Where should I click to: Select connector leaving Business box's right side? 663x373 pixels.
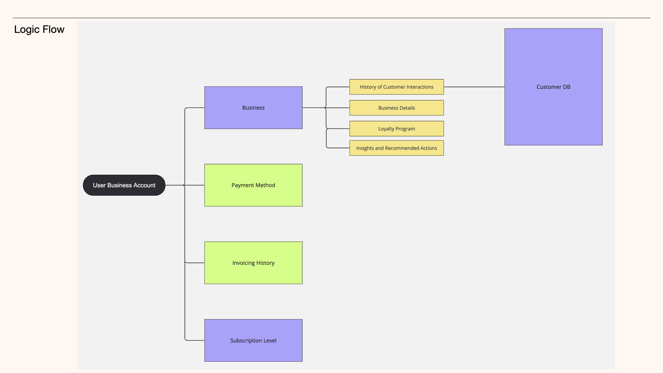(314, 108)
